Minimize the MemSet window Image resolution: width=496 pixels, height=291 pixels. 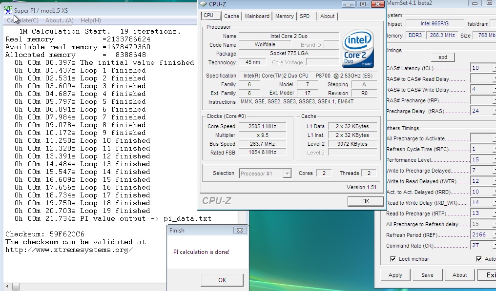pyautogui.click(x=475, y=3)
